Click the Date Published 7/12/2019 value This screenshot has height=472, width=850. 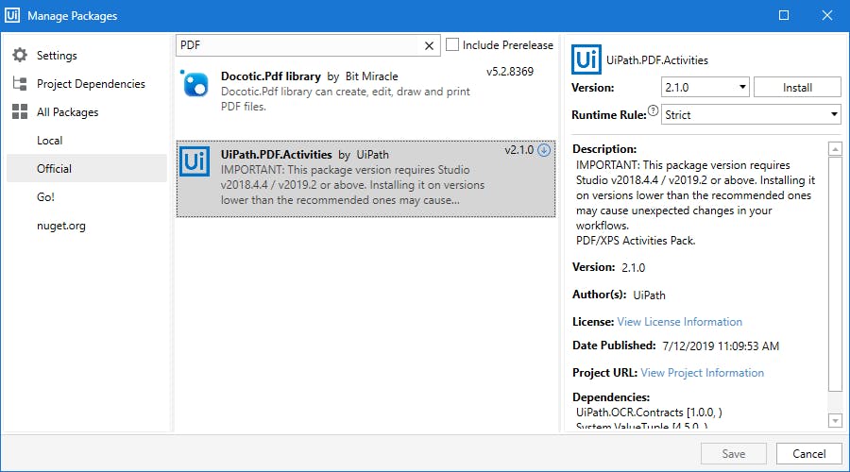tap(721, 346)
